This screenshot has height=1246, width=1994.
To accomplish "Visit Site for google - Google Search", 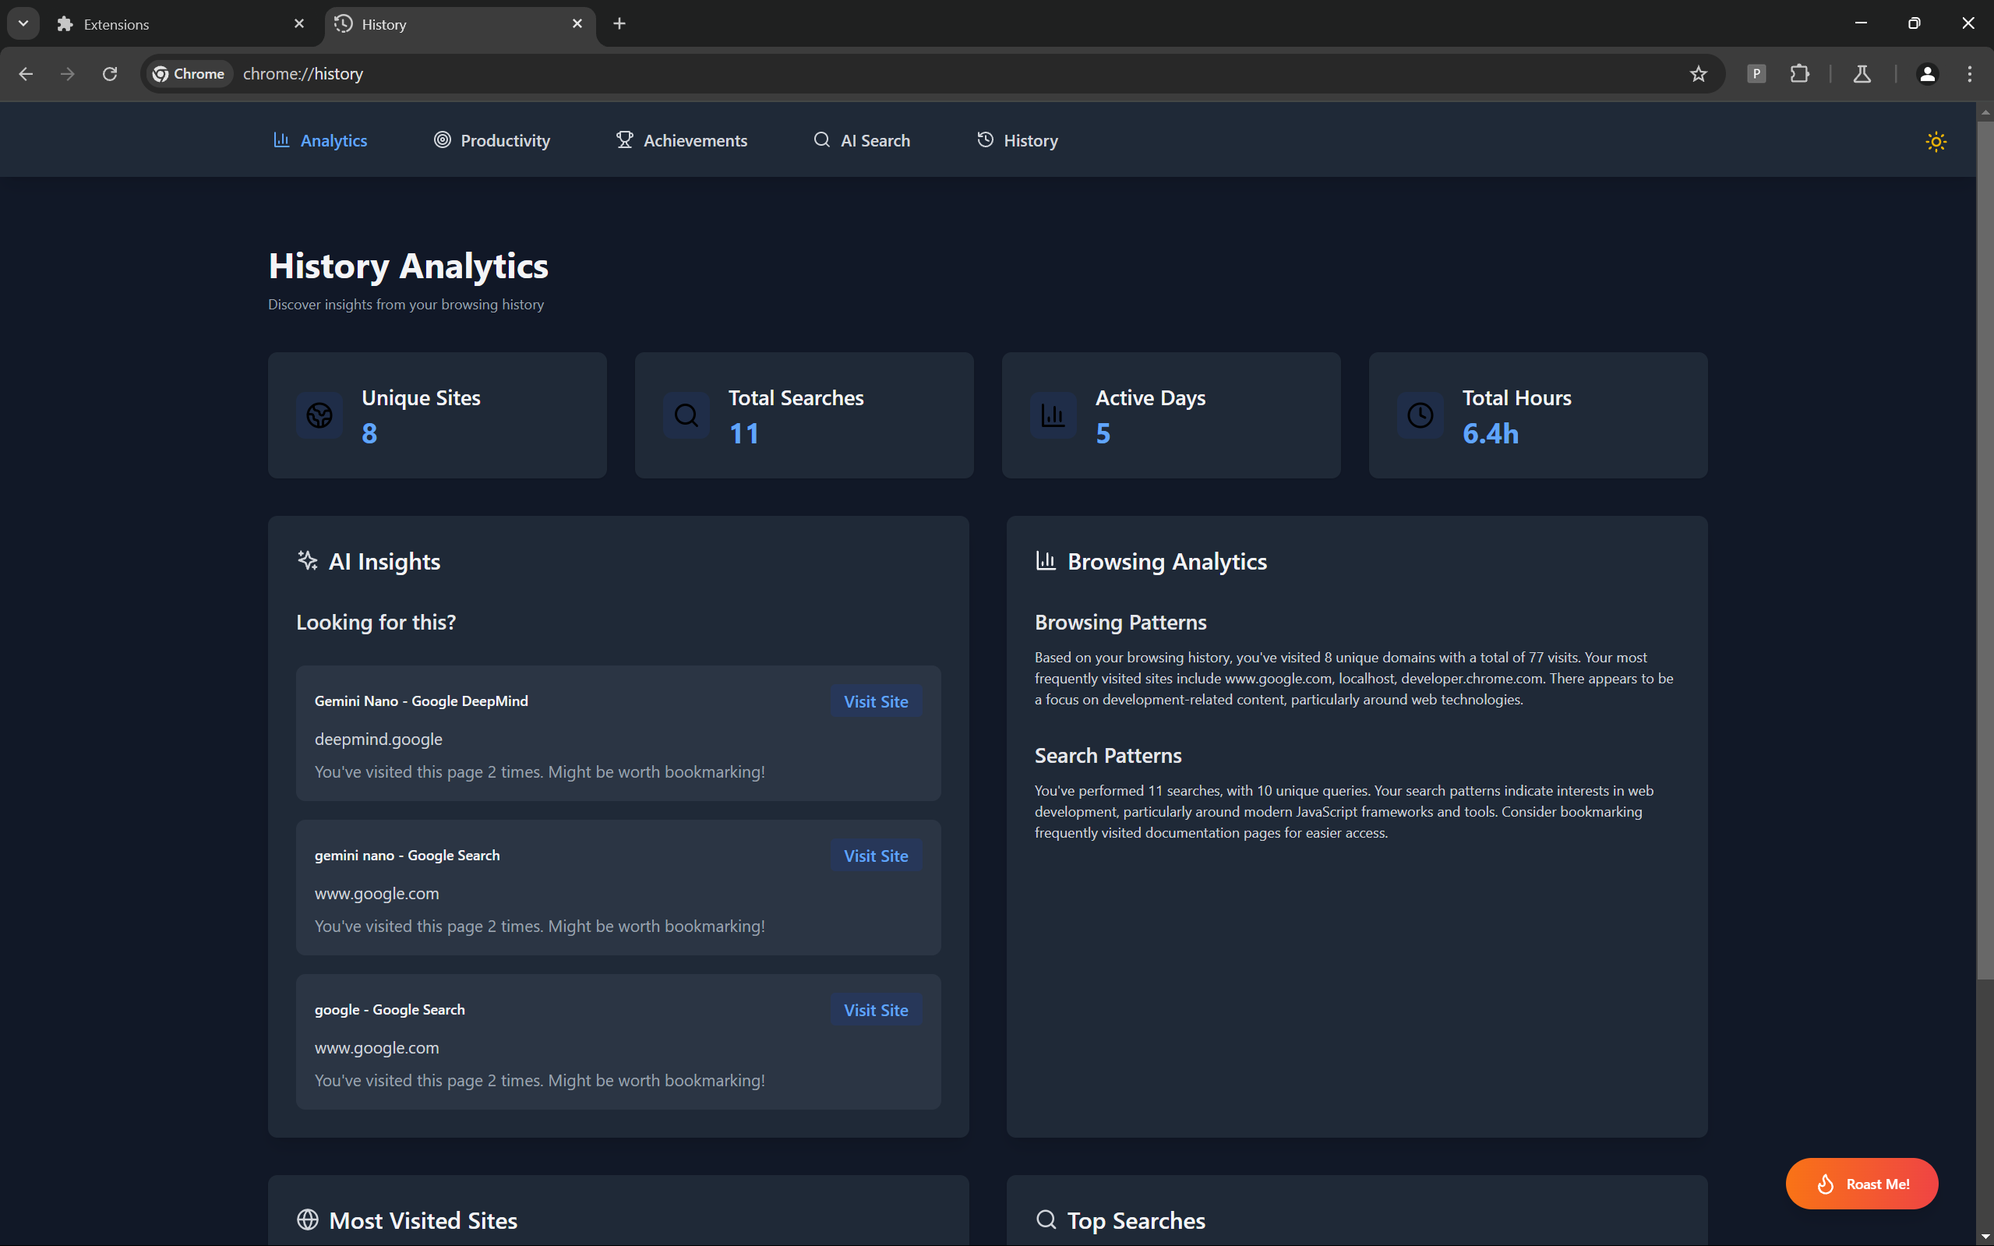I will click(x=875, y=1009).
